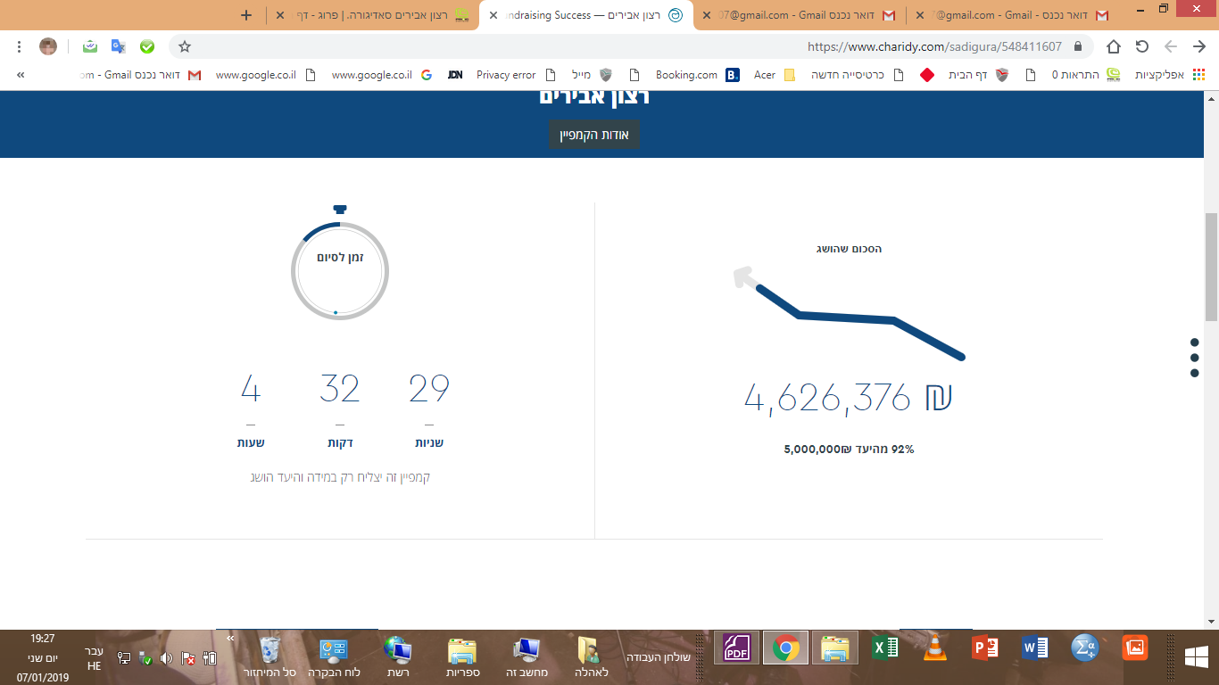Show hidden bookmarks with the overflow chevron
Image resolution: width=1219 pixels, height=685 pixels.
point(21,75)
